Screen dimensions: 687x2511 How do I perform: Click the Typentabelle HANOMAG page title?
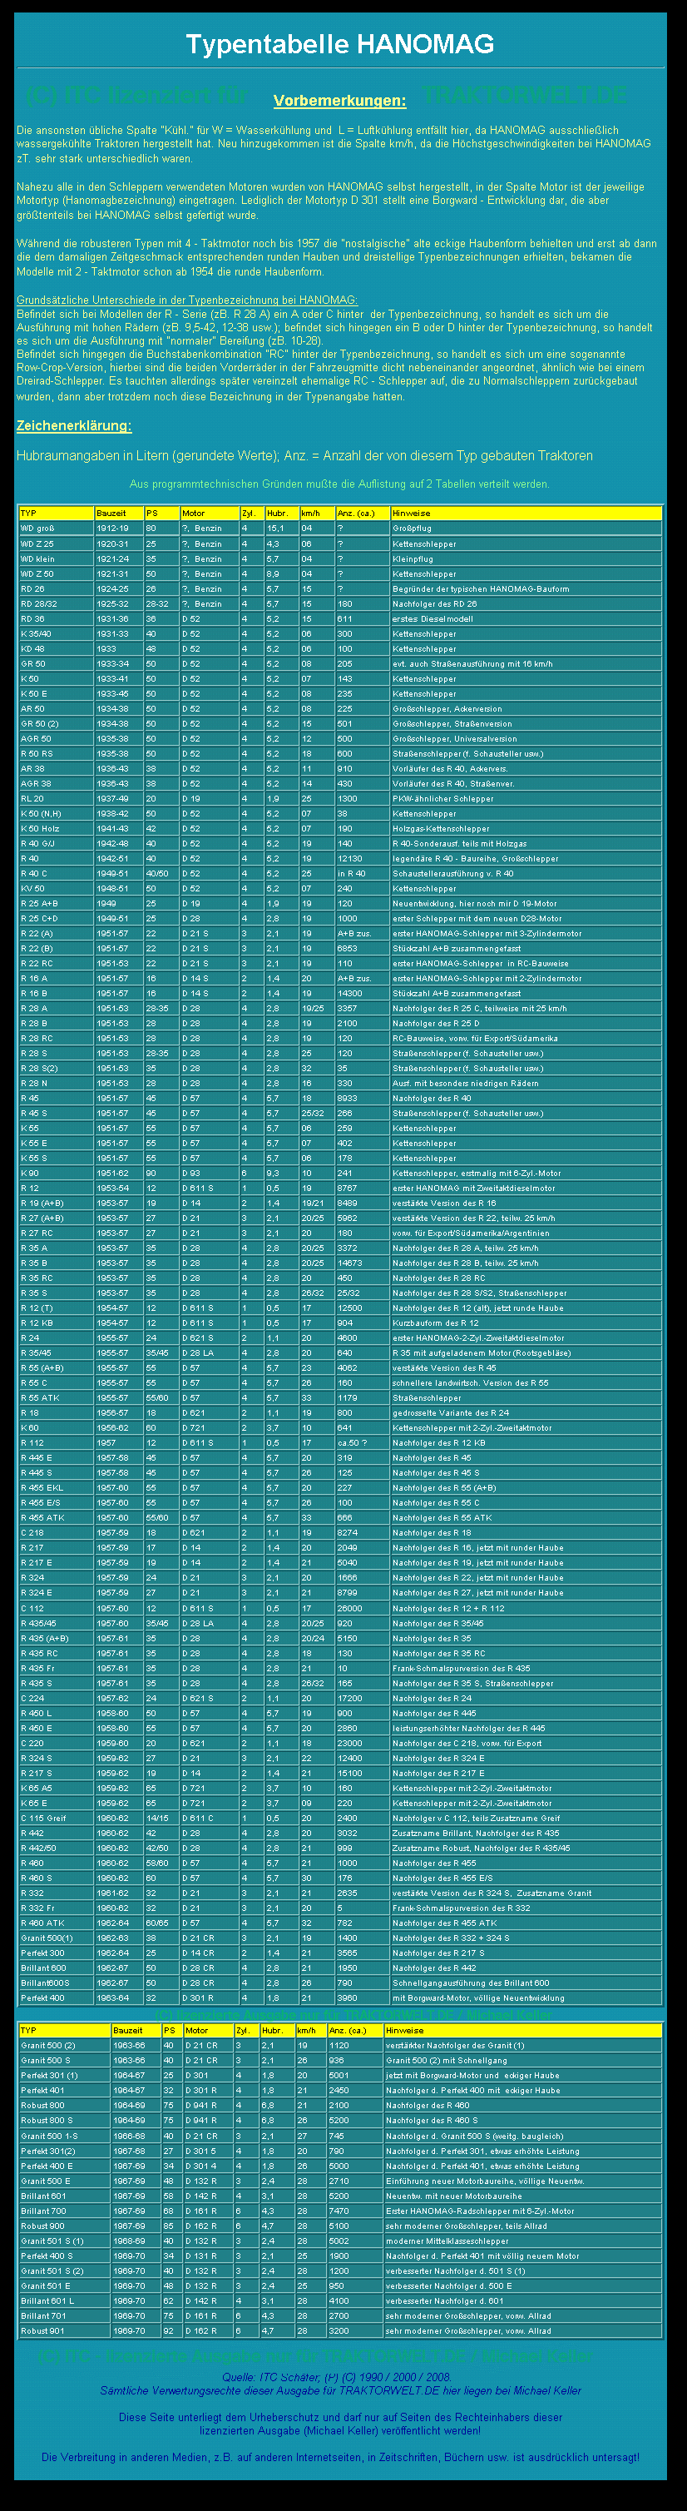point(340,44)
